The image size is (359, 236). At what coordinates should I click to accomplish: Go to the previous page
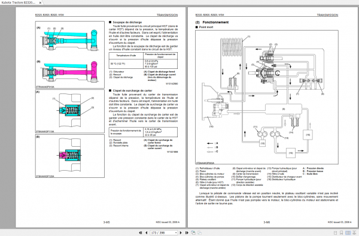pyautogui.click(x=146, y=232)
